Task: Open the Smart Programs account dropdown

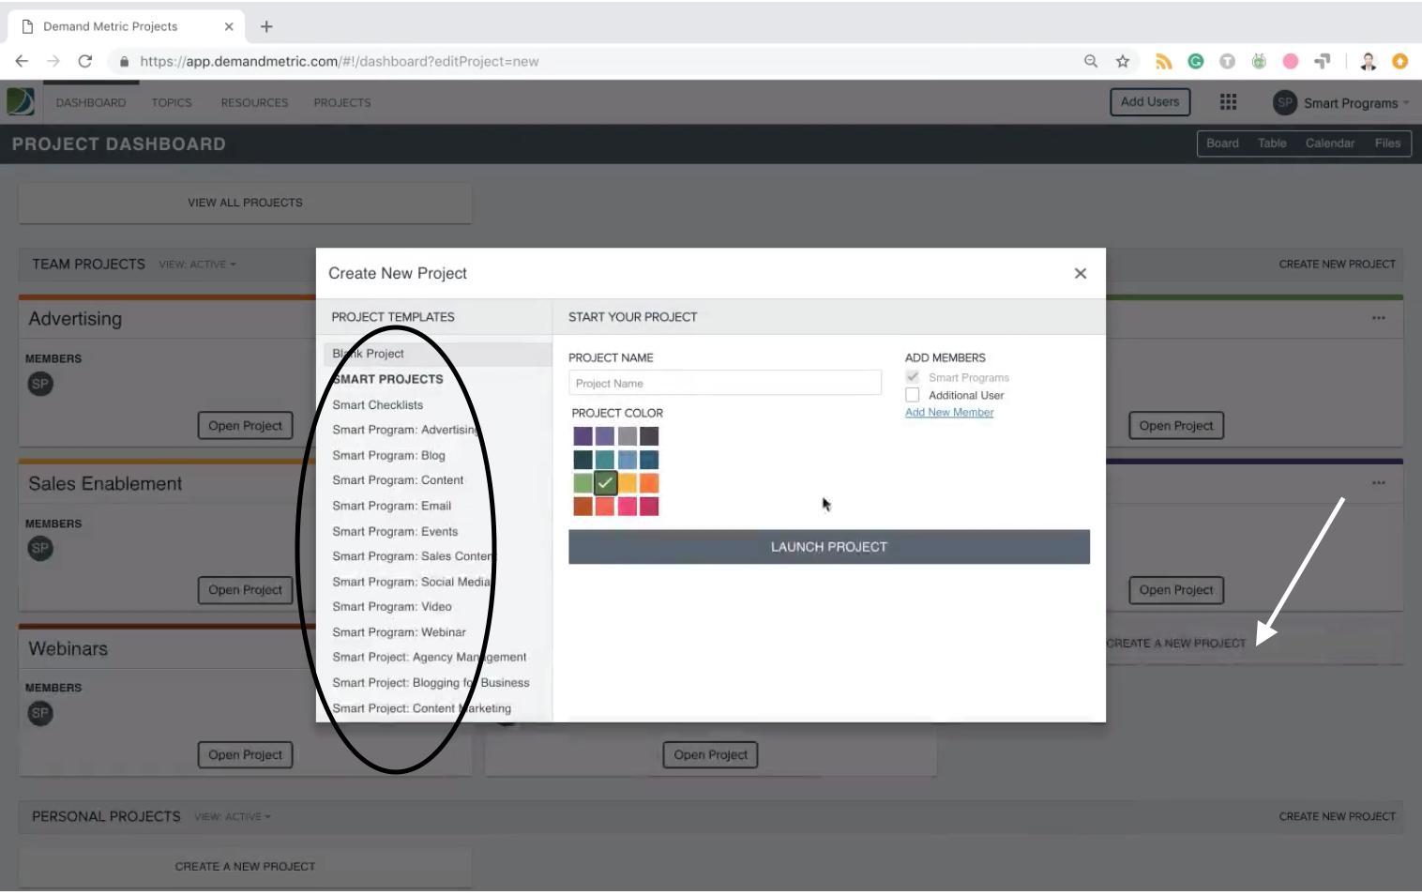Action: (1355, 103)
